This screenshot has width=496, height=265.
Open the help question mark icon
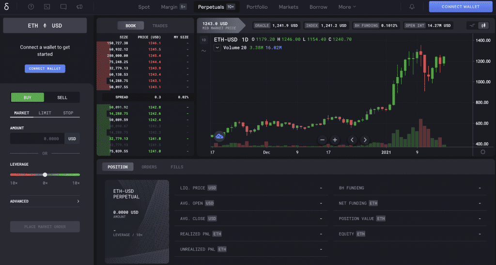pyautogui.click(x=31, y=7)
